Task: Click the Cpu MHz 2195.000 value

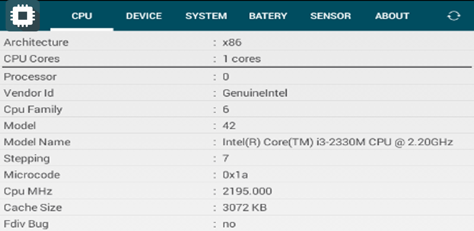Action: tap(247, 191)
